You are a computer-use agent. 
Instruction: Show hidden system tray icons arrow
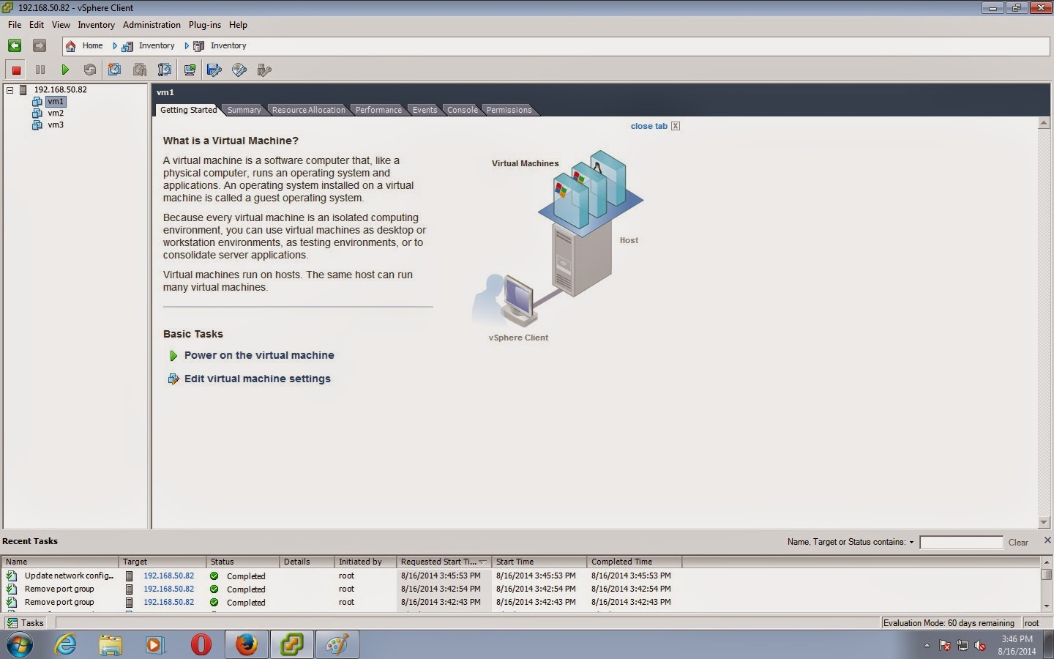(x=927, y=646)
